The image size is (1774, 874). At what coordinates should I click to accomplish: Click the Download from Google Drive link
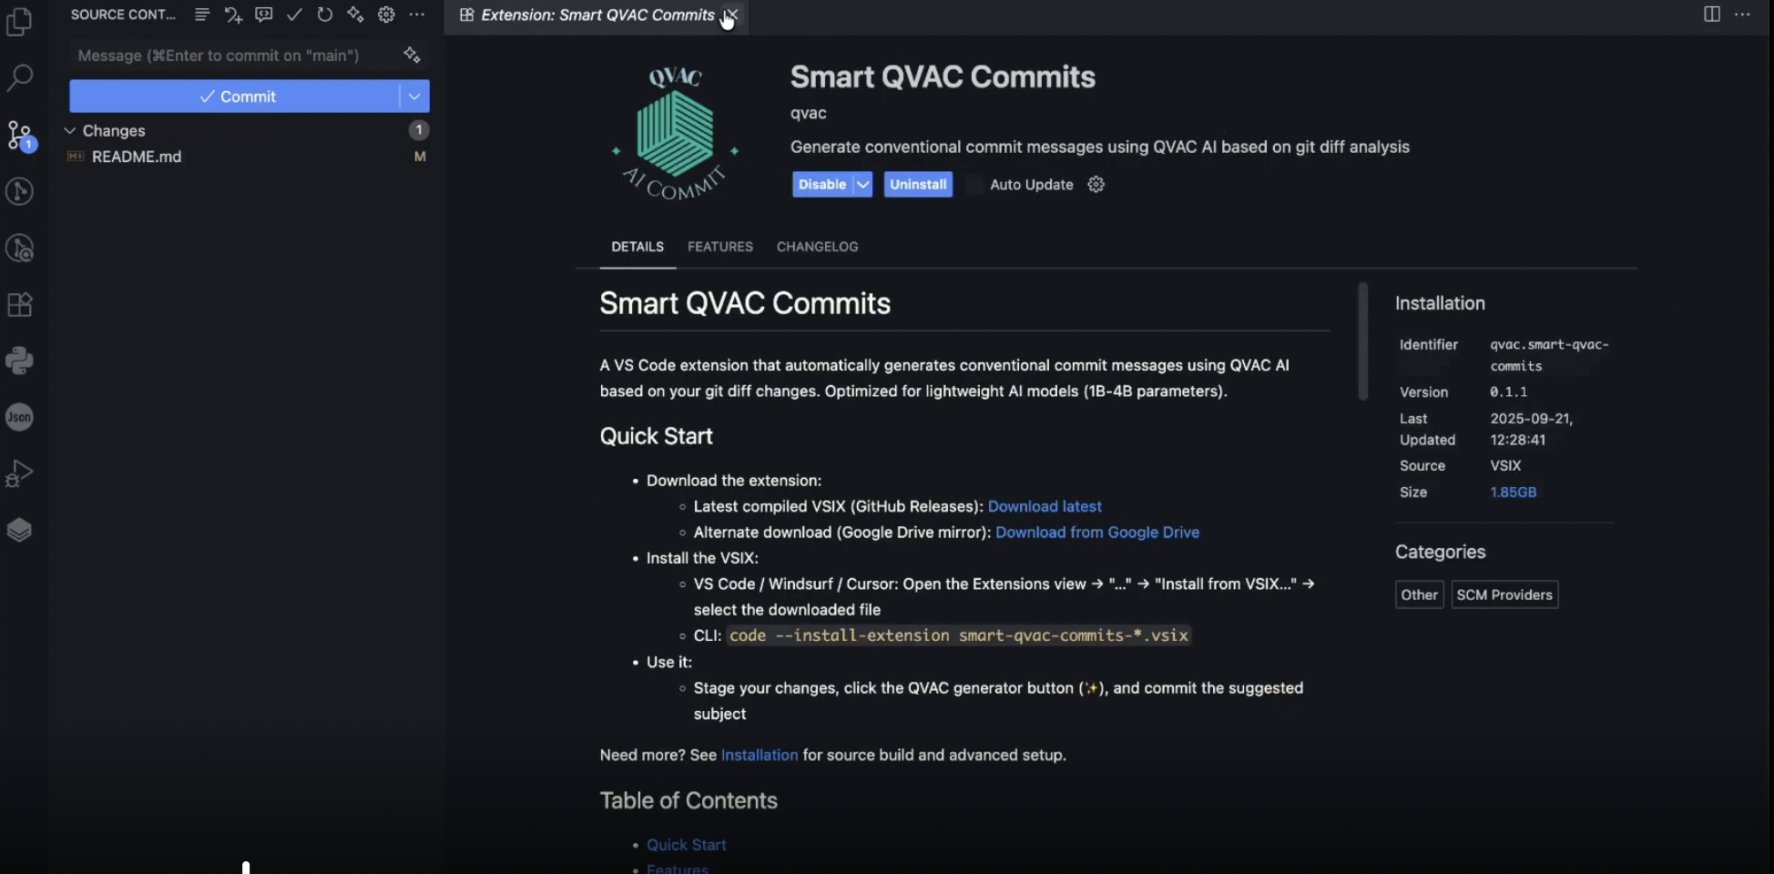[x=1096, y=533]
